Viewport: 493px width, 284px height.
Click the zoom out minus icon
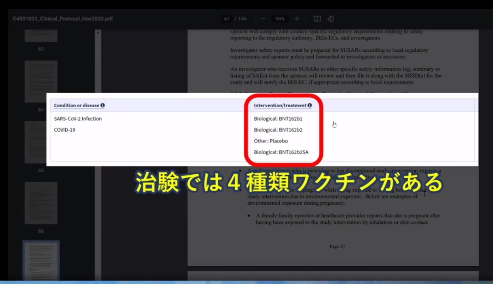click(x=263, y=19)
